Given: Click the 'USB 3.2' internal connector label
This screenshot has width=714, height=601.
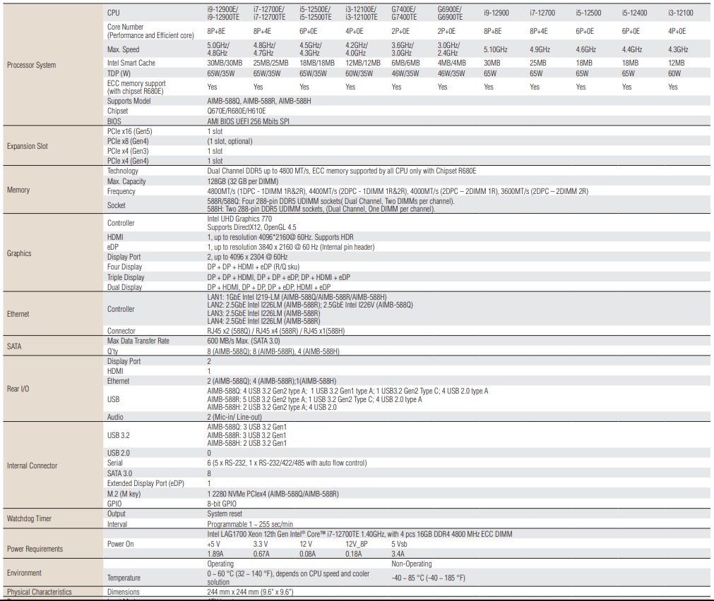Looking at the screenshot, I should click(119, 435).
